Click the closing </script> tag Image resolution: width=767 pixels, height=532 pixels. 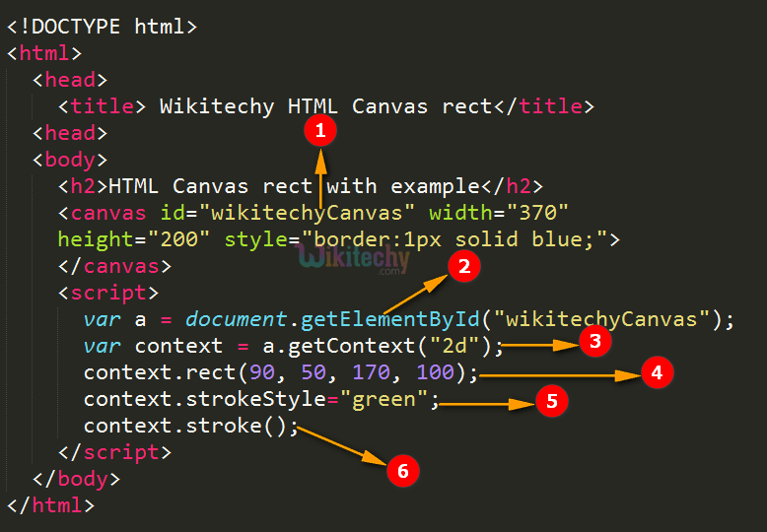tap(115, 452)
